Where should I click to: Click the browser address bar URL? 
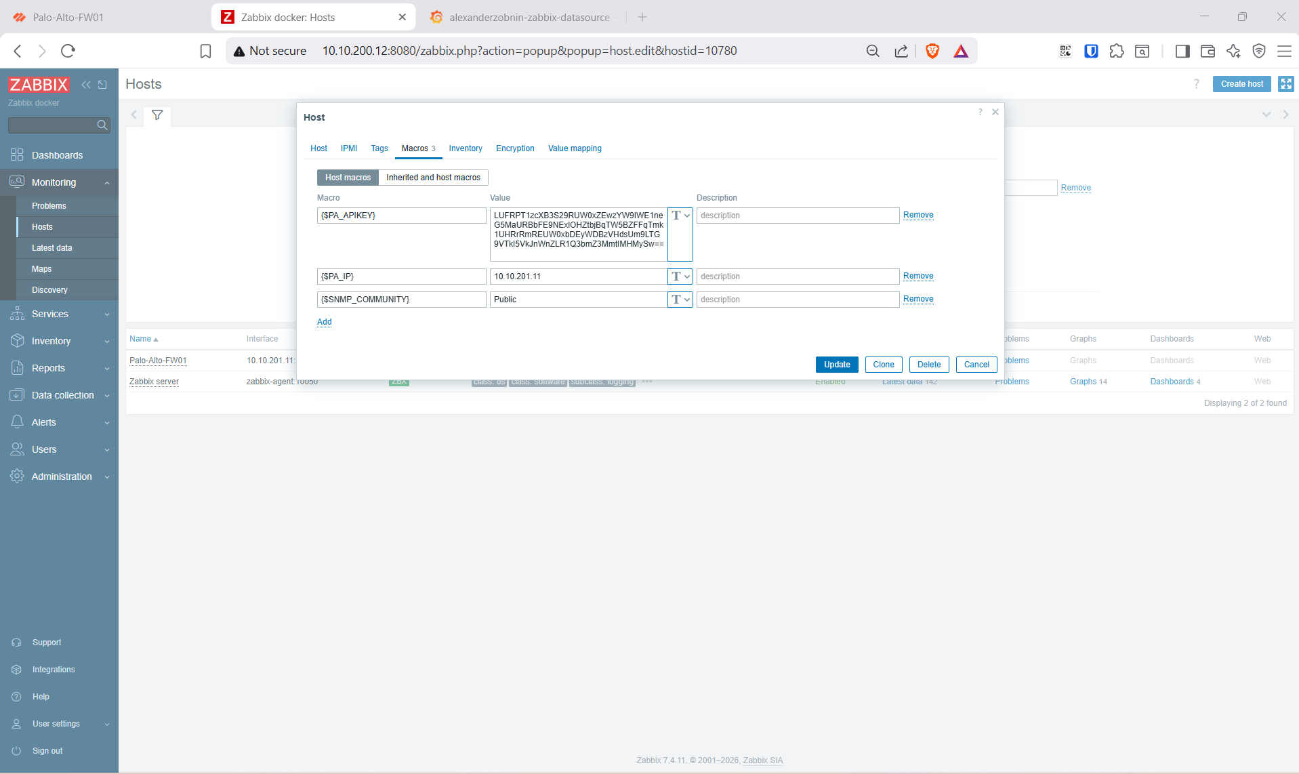point(529,51)
